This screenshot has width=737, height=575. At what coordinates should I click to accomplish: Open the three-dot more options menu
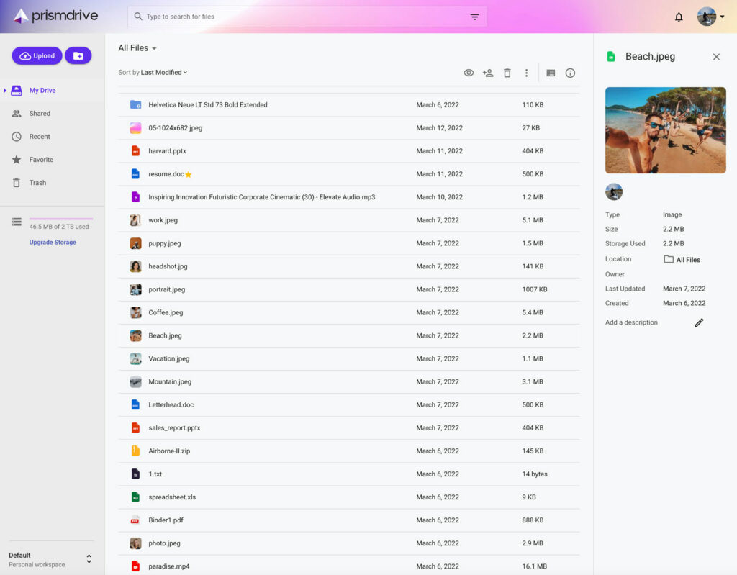point(526,73)
